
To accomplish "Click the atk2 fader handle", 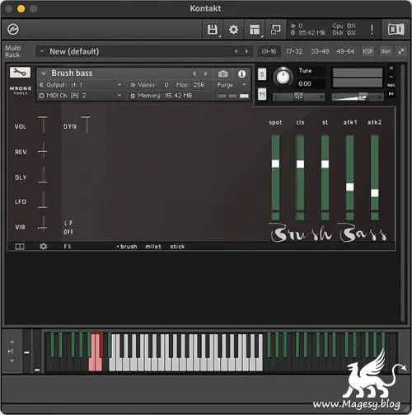I will (375, 193).
